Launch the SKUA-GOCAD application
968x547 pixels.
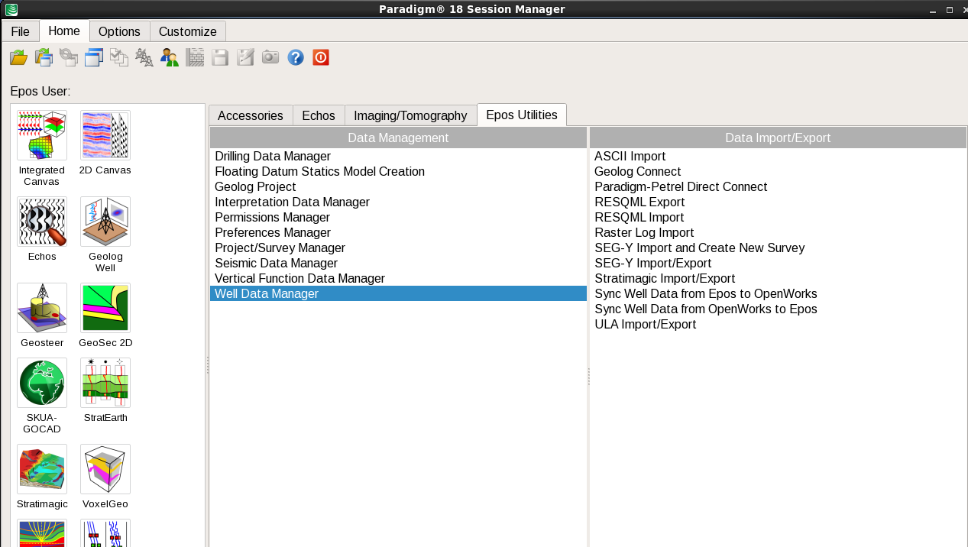pyautogui.click(x=42, y=383)
